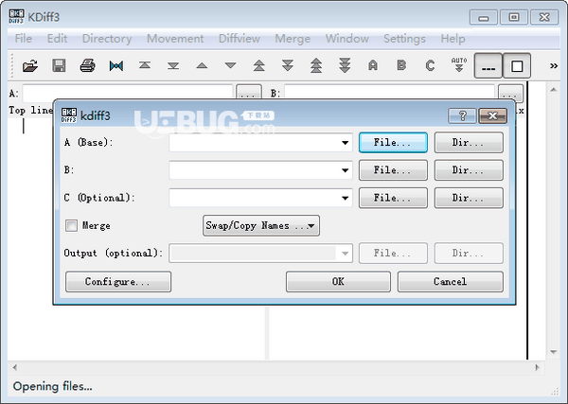Go to next conflict double down arrow
Image resolution: width=568 pixels, height=404 pixels.
coord(288,65)
